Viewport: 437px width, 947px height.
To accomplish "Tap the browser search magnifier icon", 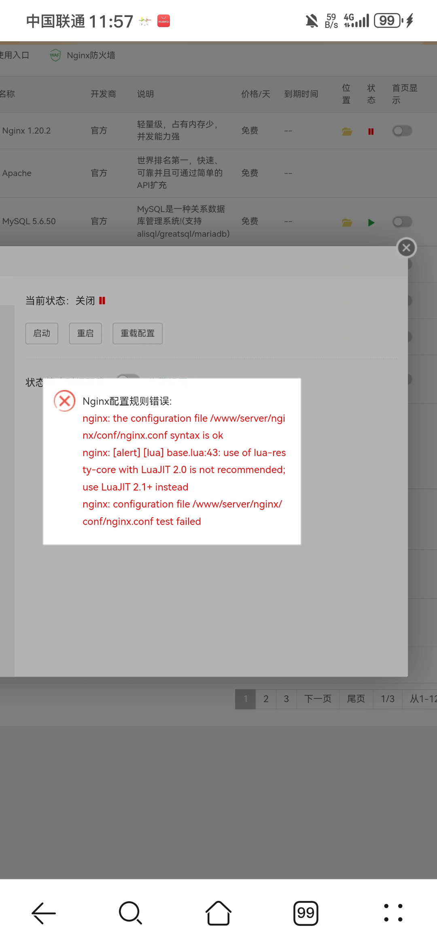I will (x=131, y=913).
